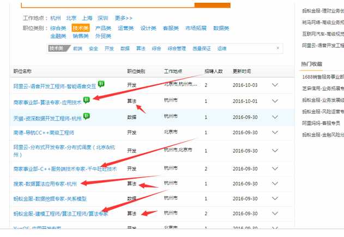Click the 新 badge beside 天猫-资深数据开发工程师
Viewport: 344px width, 237px height.
tap(87, 116)
